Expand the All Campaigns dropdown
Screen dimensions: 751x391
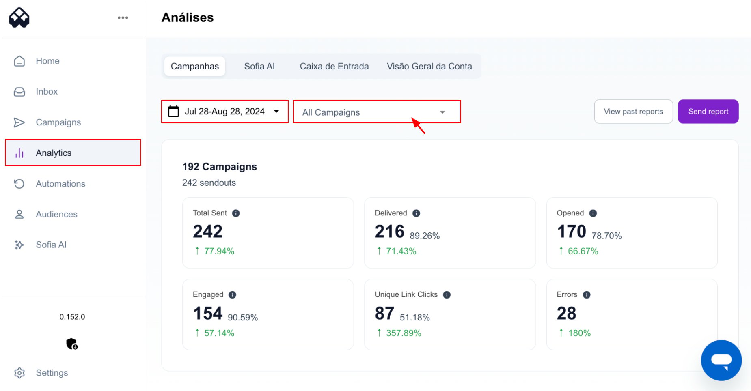point(377,112)
